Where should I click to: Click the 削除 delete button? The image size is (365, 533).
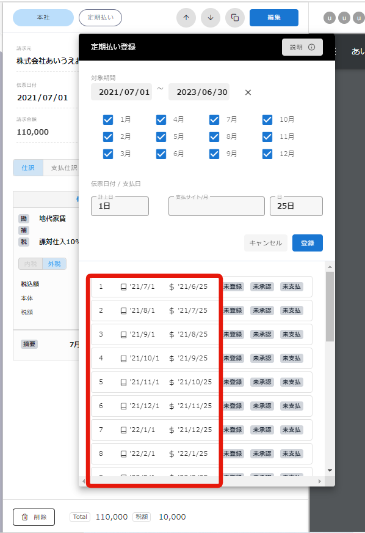point(34,517)
